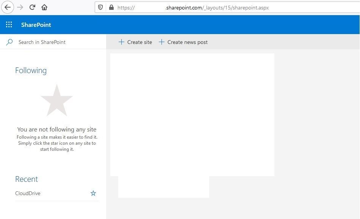Image resolution: width=360 pixels, height=219 pixels.
Task: Open the SharePoint home via its title text
Action: tap(36, 24)
